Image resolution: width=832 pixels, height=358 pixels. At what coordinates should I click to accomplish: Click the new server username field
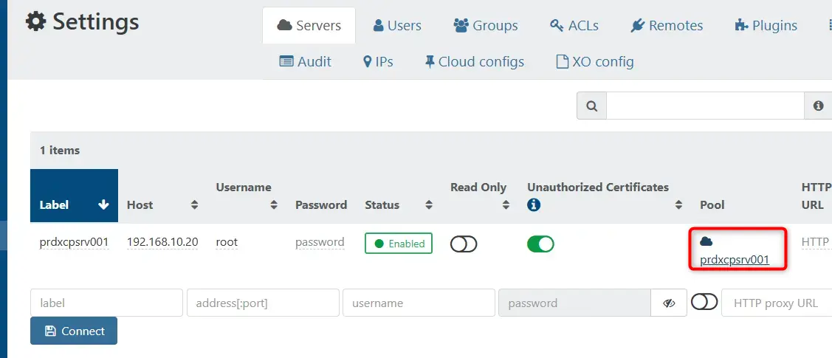pyautogui.click(x=419, y=303)
